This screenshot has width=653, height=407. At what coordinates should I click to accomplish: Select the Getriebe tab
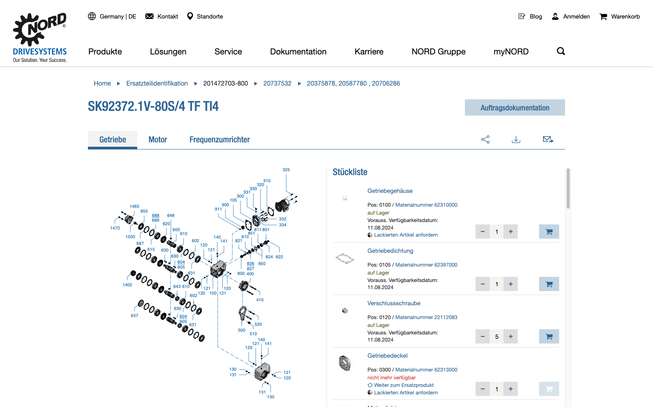(112, 140)
